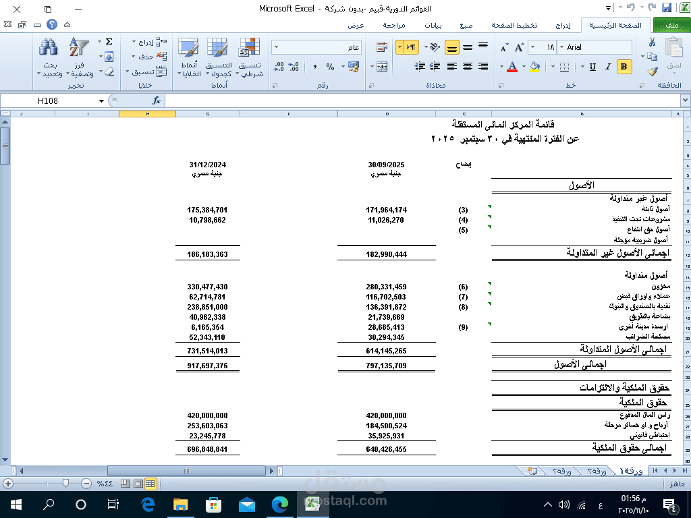Toggle align text right

[x=483, y=67]
